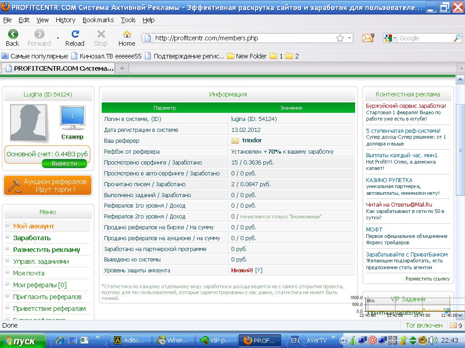
Task: Go to the Home page icon
Action: click(x=127, y=34)
